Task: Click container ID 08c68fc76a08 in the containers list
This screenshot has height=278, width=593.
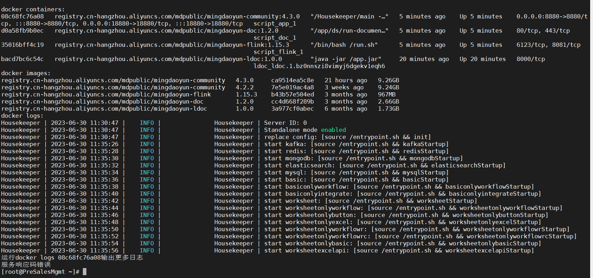Action: pyautogui.click(x=22, y=16)
